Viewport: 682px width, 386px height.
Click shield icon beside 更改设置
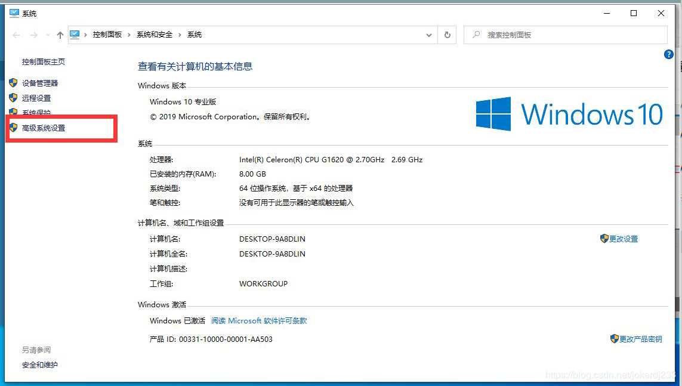(604, 238)
